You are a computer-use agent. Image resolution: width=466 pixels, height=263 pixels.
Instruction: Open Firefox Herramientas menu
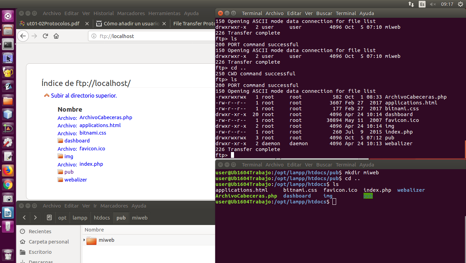(x=164, y=13)
